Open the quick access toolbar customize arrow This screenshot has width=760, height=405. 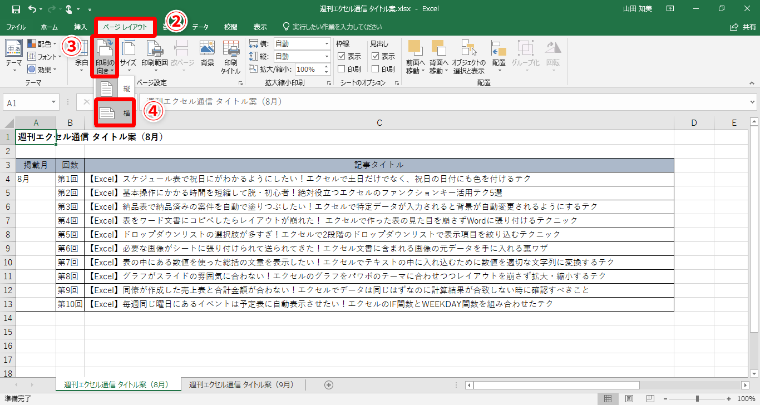(90, 9)
